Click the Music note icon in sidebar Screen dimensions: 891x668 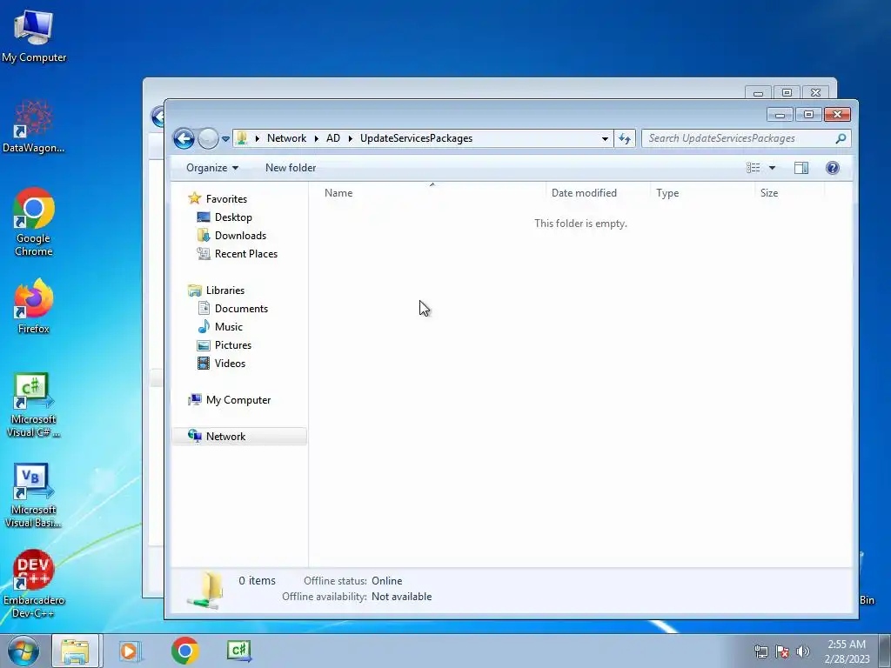[204, 327]
